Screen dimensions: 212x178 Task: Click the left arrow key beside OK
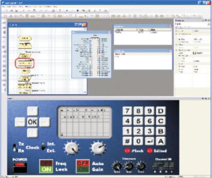[20, 122]
